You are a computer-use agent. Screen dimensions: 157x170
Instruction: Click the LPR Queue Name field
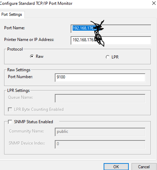[x=100, y=98]
